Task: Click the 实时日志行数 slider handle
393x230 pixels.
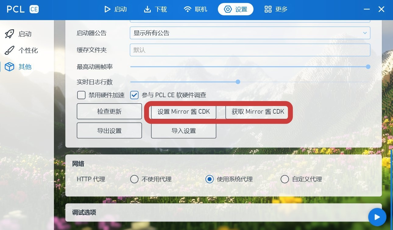Action: click(238, 82)
